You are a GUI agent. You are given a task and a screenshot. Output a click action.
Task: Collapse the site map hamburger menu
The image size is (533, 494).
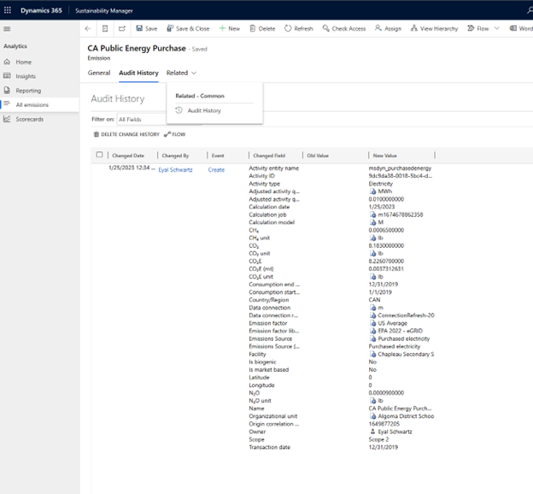coord(7,29)
